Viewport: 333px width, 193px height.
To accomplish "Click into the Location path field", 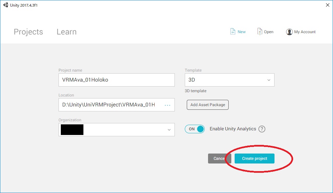I will pyautogui.click(x=117, y=105).
